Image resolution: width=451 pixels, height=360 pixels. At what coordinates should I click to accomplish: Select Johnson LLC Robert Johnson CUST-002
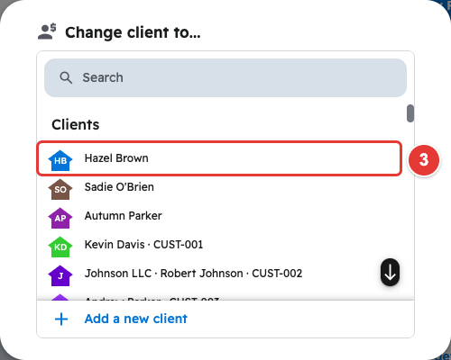pos(219,274)
